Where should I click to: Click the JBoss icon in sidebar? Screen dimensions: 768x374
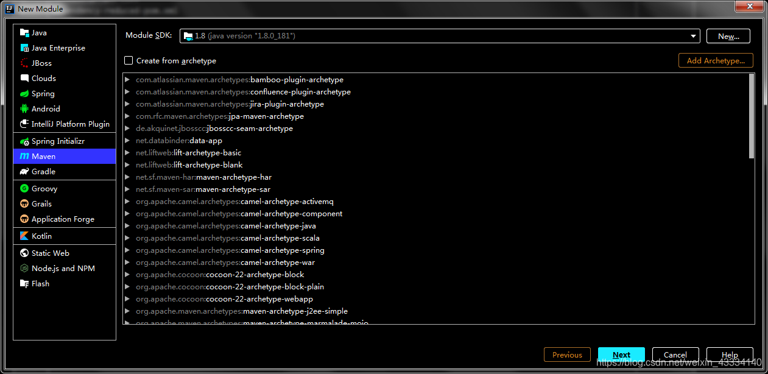pyautogui.click(x=24, y=63)
